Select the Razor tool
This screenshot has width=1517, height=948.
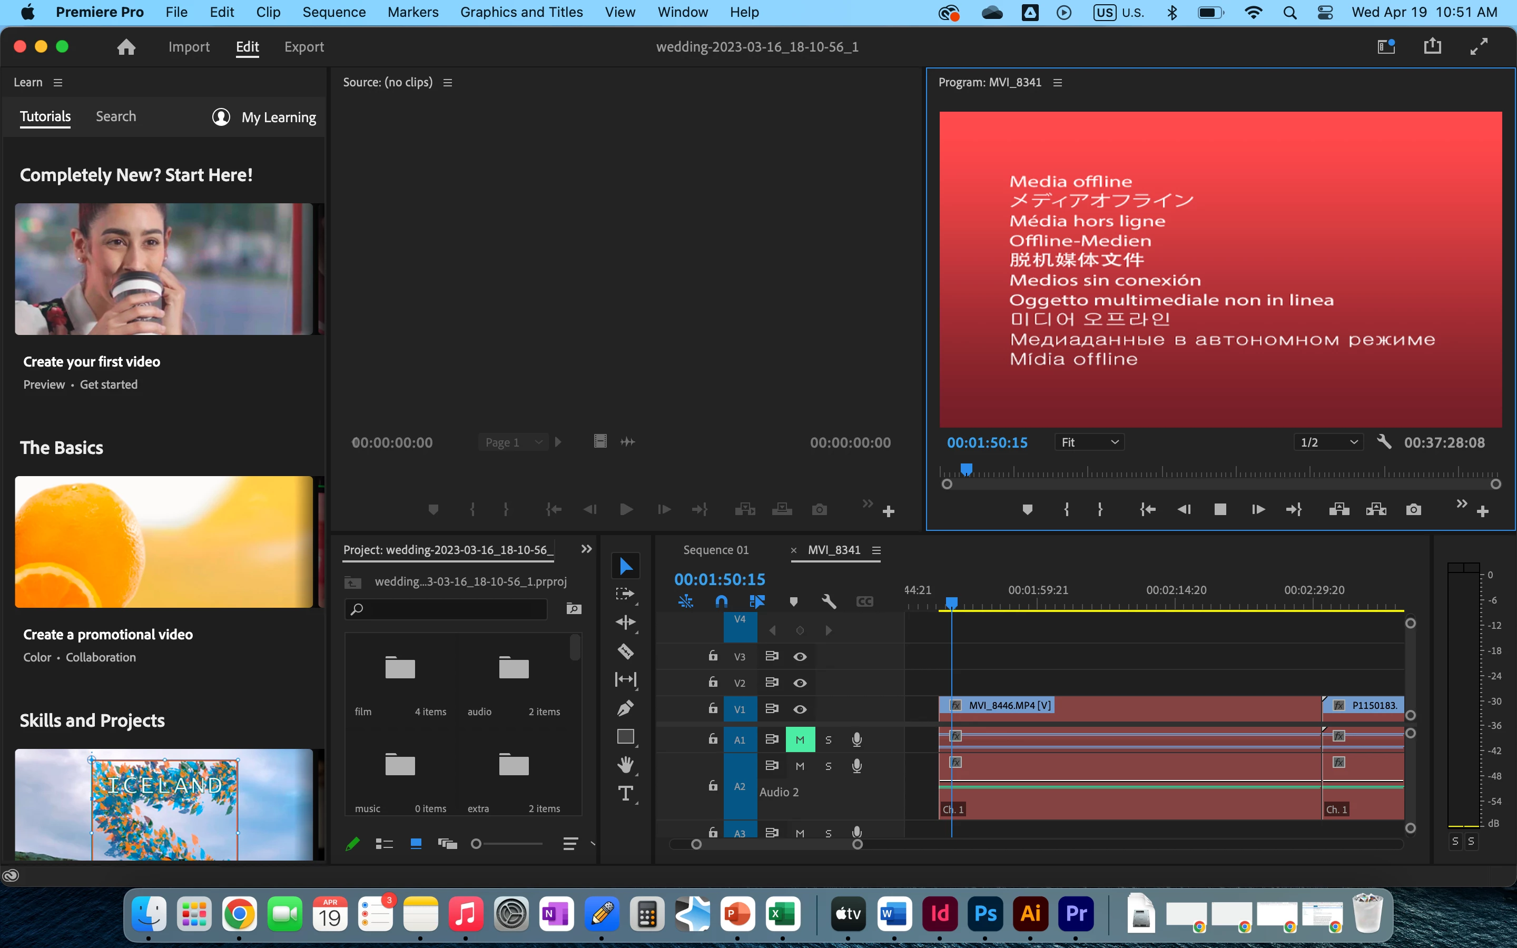tap(625, 651)
